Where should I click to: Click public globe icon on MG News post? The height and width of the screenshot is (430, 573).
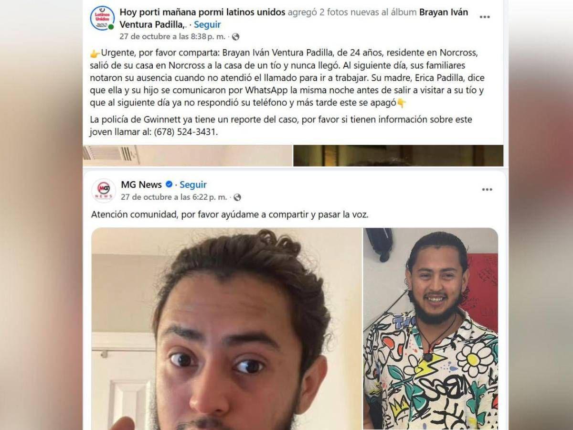click(x=237, y=197)
